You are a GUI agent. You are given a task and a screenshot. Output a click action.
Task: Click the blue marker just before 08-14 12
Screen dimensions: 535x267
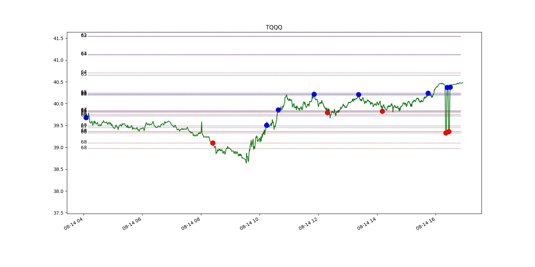pyautogui.click(x=314, y=94)
